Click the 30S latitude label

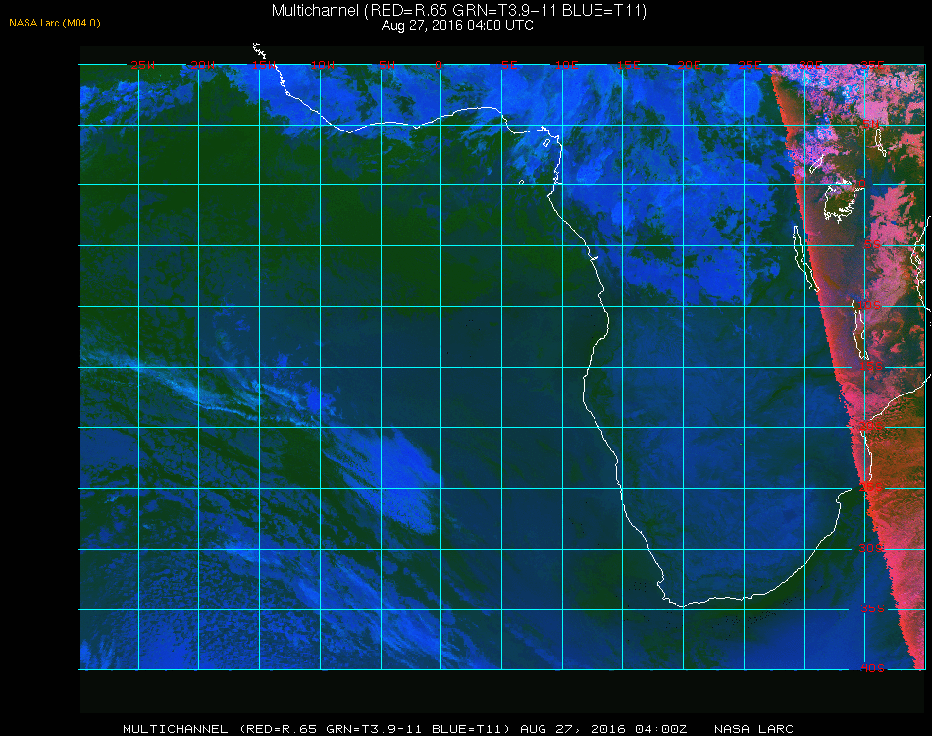(x=871, y=549)
